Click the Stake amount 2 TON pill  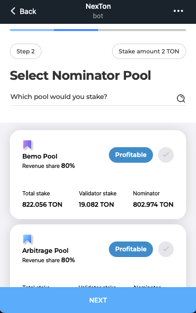149,51
